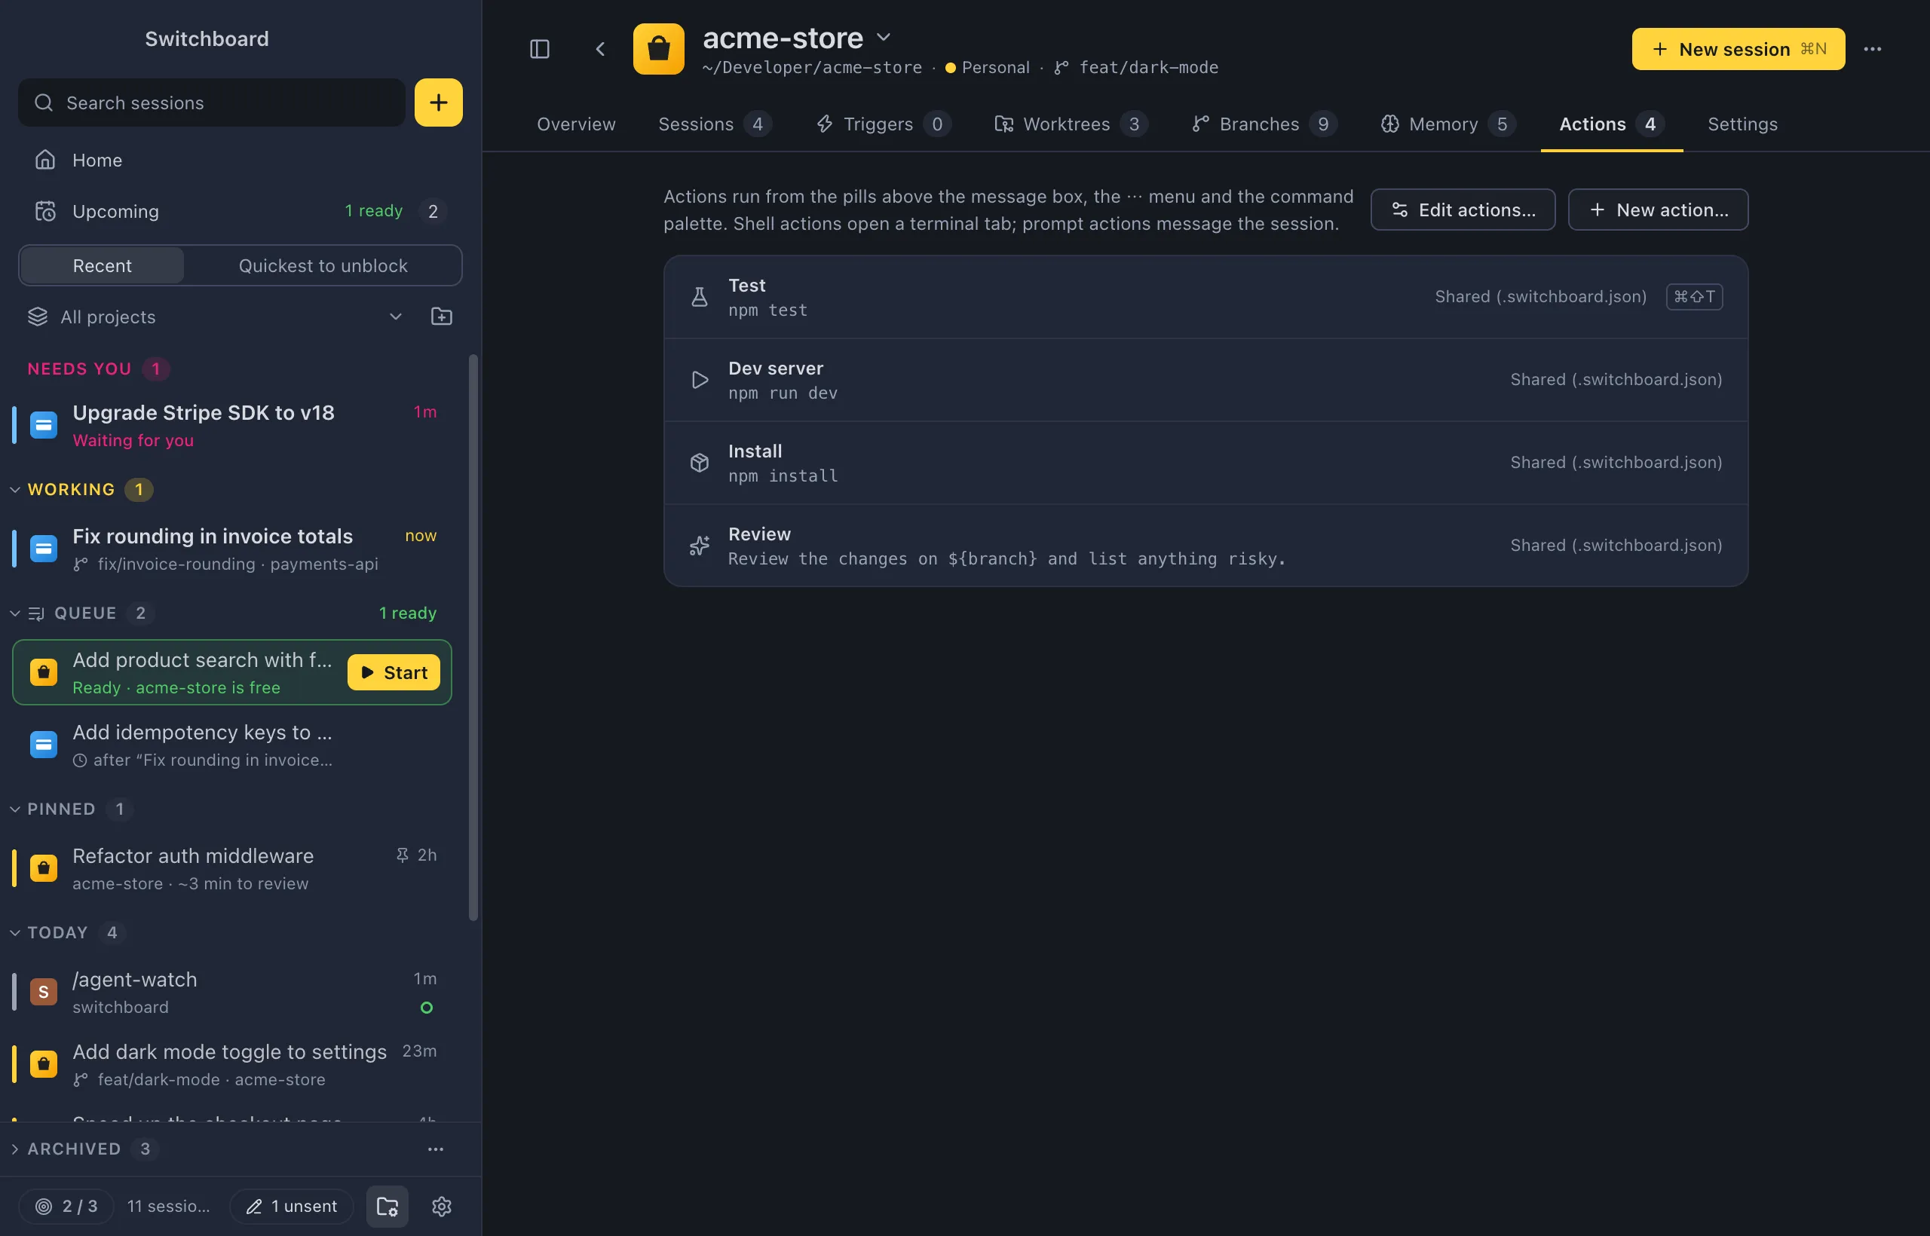Click the 1 ready label in Queue

[408, 613]
